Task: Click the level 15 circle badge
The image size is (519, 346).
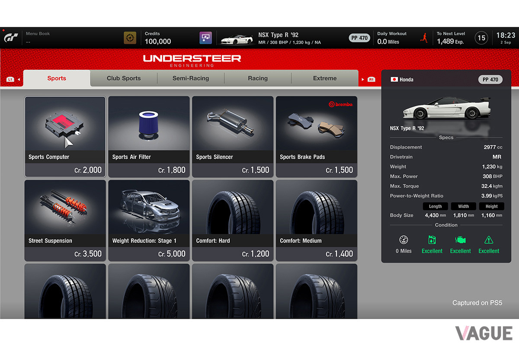Action: tap(481, 38)
